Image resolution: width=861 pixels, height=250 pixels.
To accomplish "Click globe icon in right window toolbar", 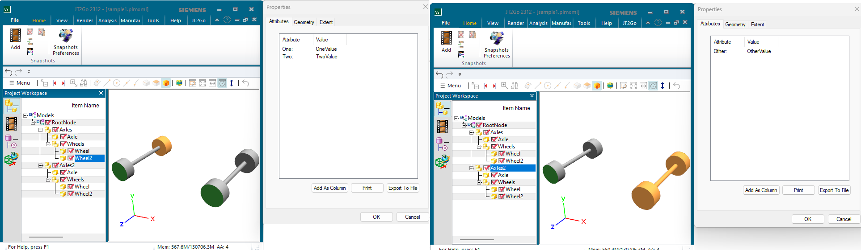I will 610,86.
